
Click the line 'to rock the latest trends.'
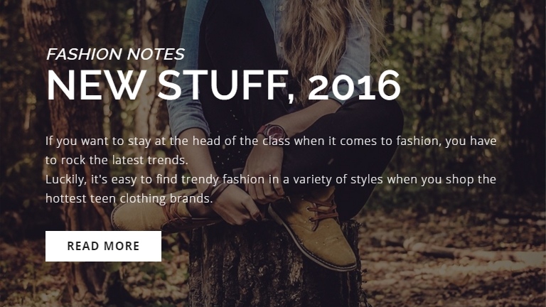[x=117, y=160]
